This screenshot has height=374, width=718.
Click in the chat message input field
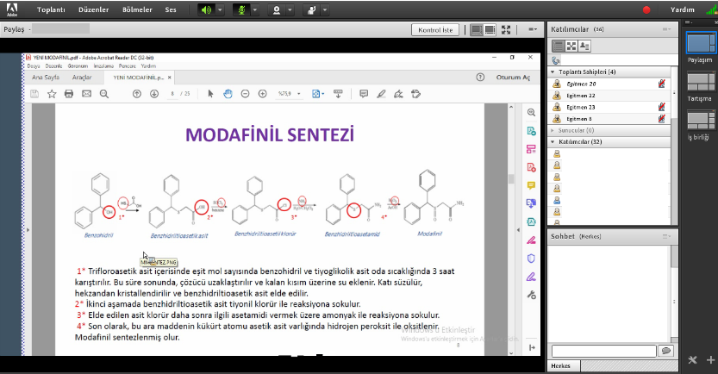point(602,351)
